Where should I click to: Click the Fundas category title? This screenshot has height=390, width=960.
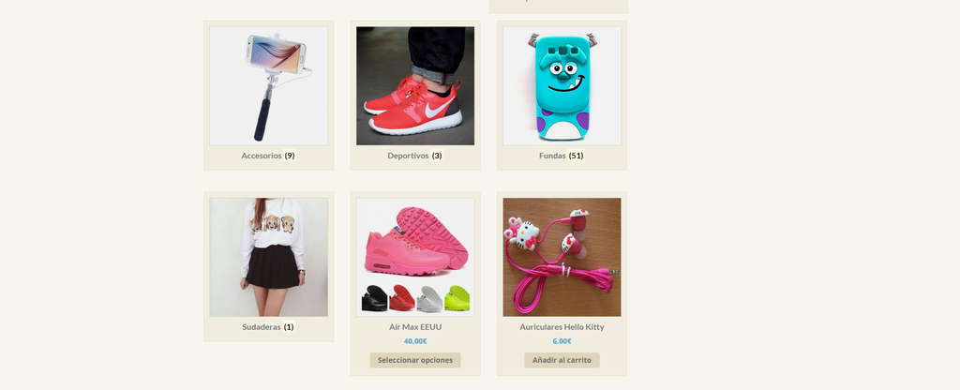pyautogui.click(x=552, y=156)
